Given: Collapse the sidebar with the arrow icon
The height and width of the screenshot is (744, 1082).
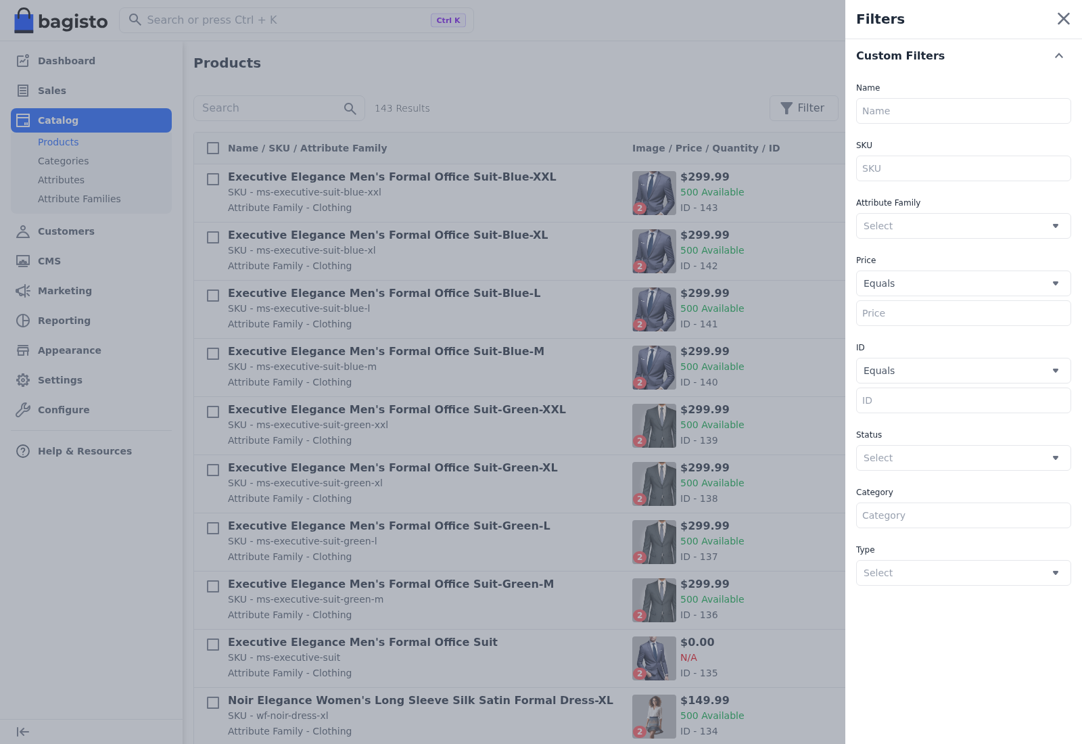Looking at the screenshot, I should coord(23,732).
